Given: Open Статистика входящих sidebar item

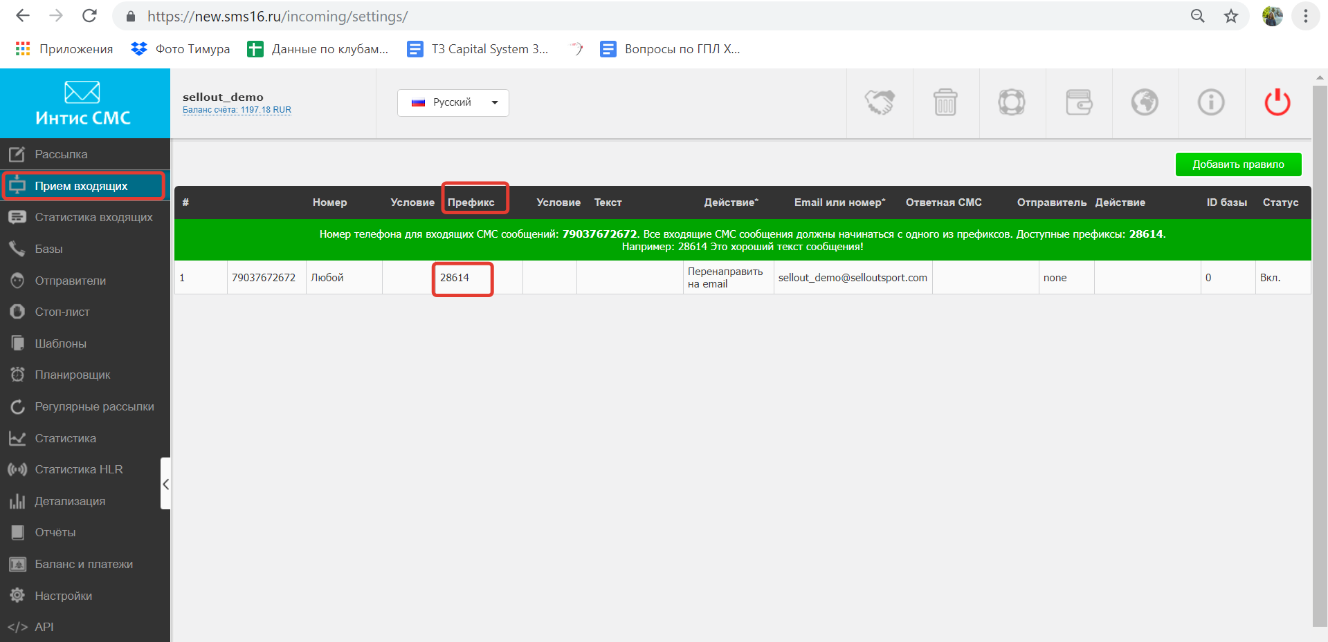Looking at the screenshot, I should coord(85,217).
